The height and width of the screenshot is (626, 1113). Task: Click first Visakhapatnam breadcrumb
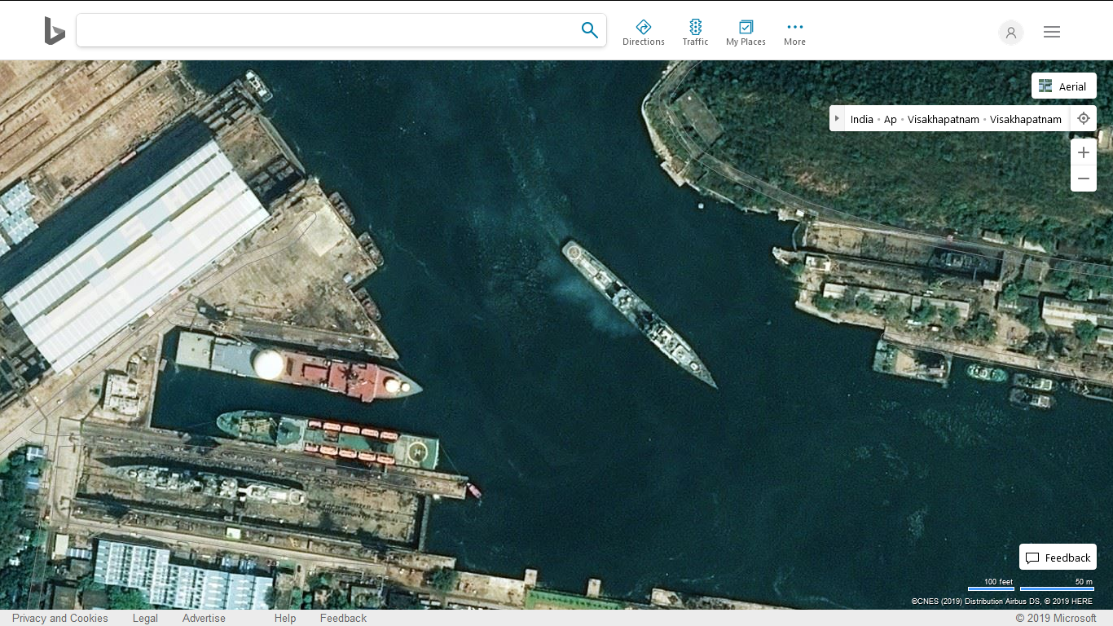tap(944, 119)
